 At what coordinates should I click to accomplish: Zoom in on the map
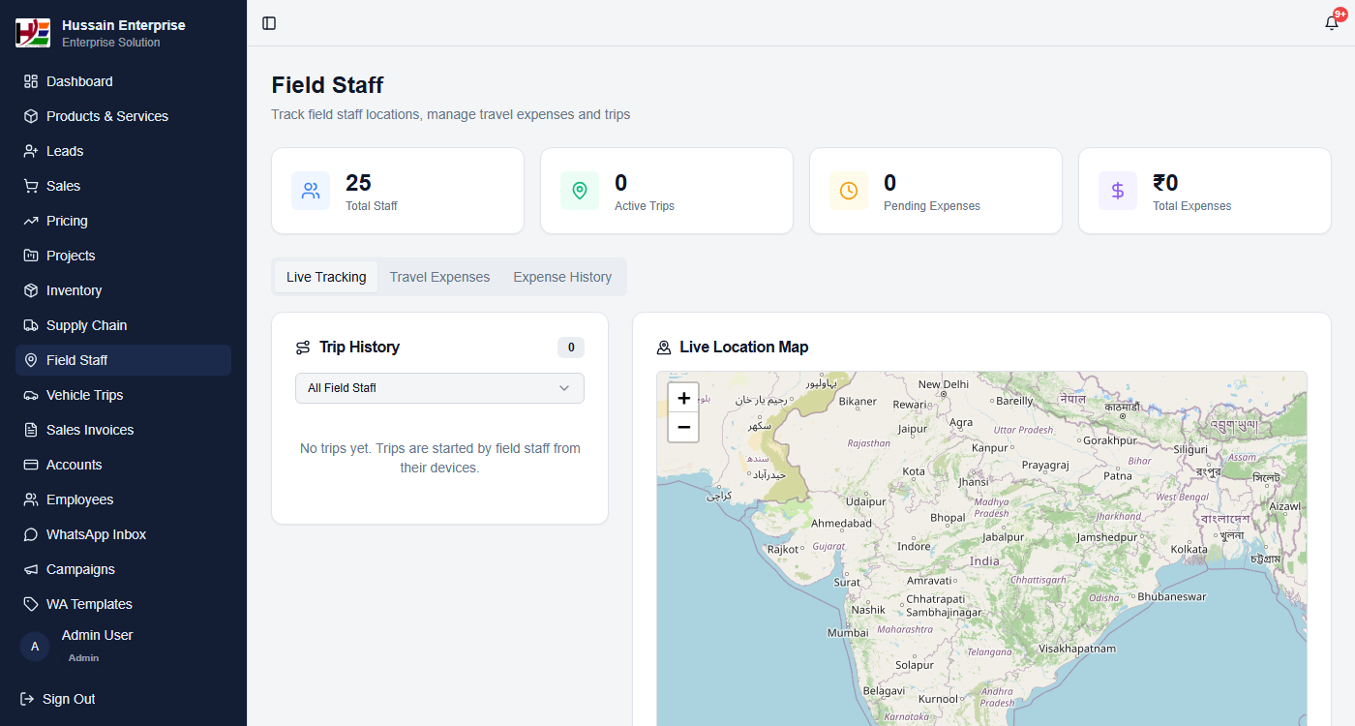coord(683,398)
